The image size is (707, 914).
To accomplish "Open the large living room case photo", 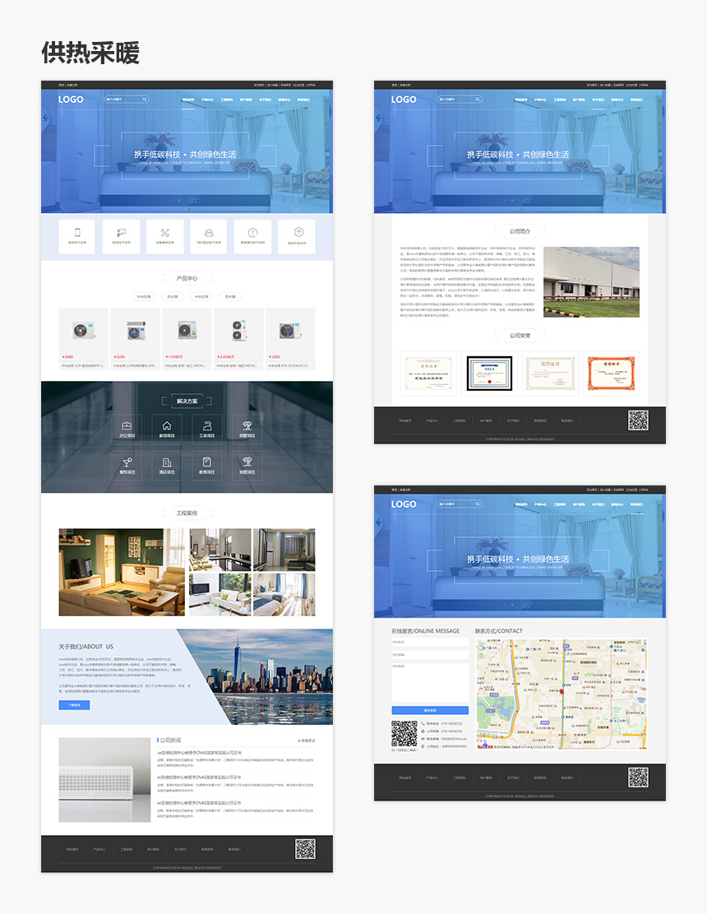I will click(122, 573).
